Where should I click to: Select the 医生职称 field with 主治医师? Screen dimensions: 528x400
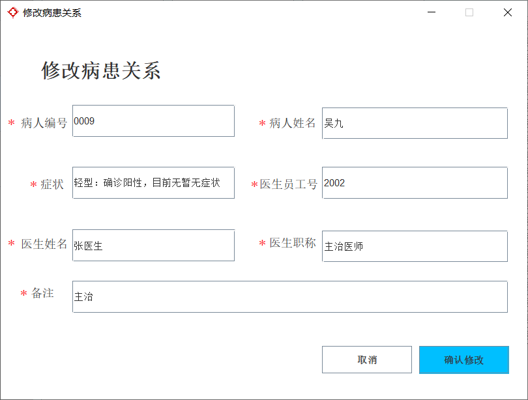415,246
